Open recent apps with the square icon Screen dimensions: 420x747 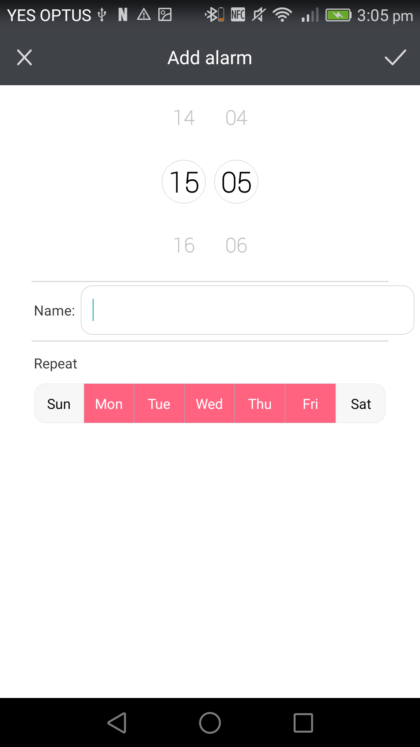click(303, 723)
